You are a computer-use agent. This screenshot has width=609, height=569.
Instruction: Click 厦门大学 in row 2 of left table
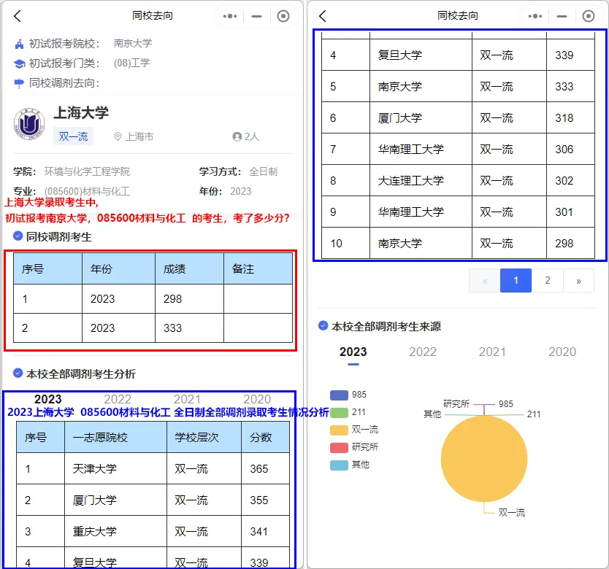point(95,500)
